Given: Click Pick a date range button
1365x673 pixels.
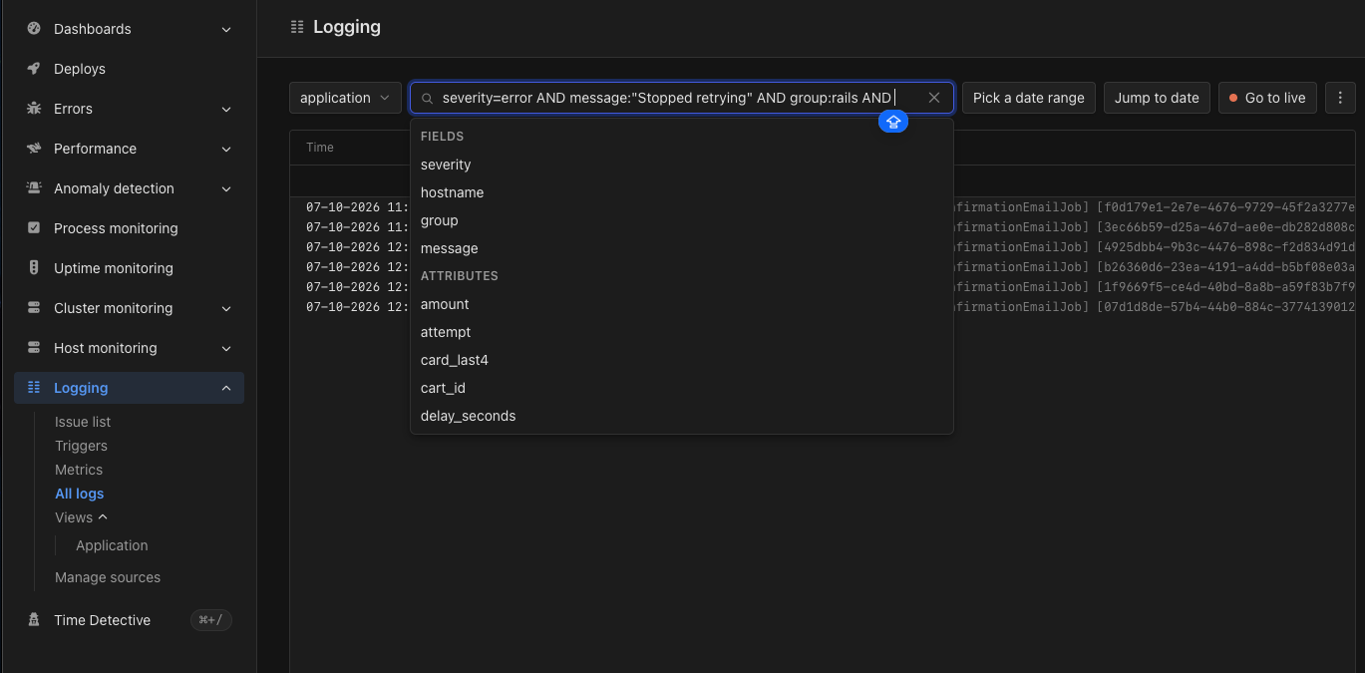Looking at the screenshot, I should pyautogui.click(x=1029, y=98).
